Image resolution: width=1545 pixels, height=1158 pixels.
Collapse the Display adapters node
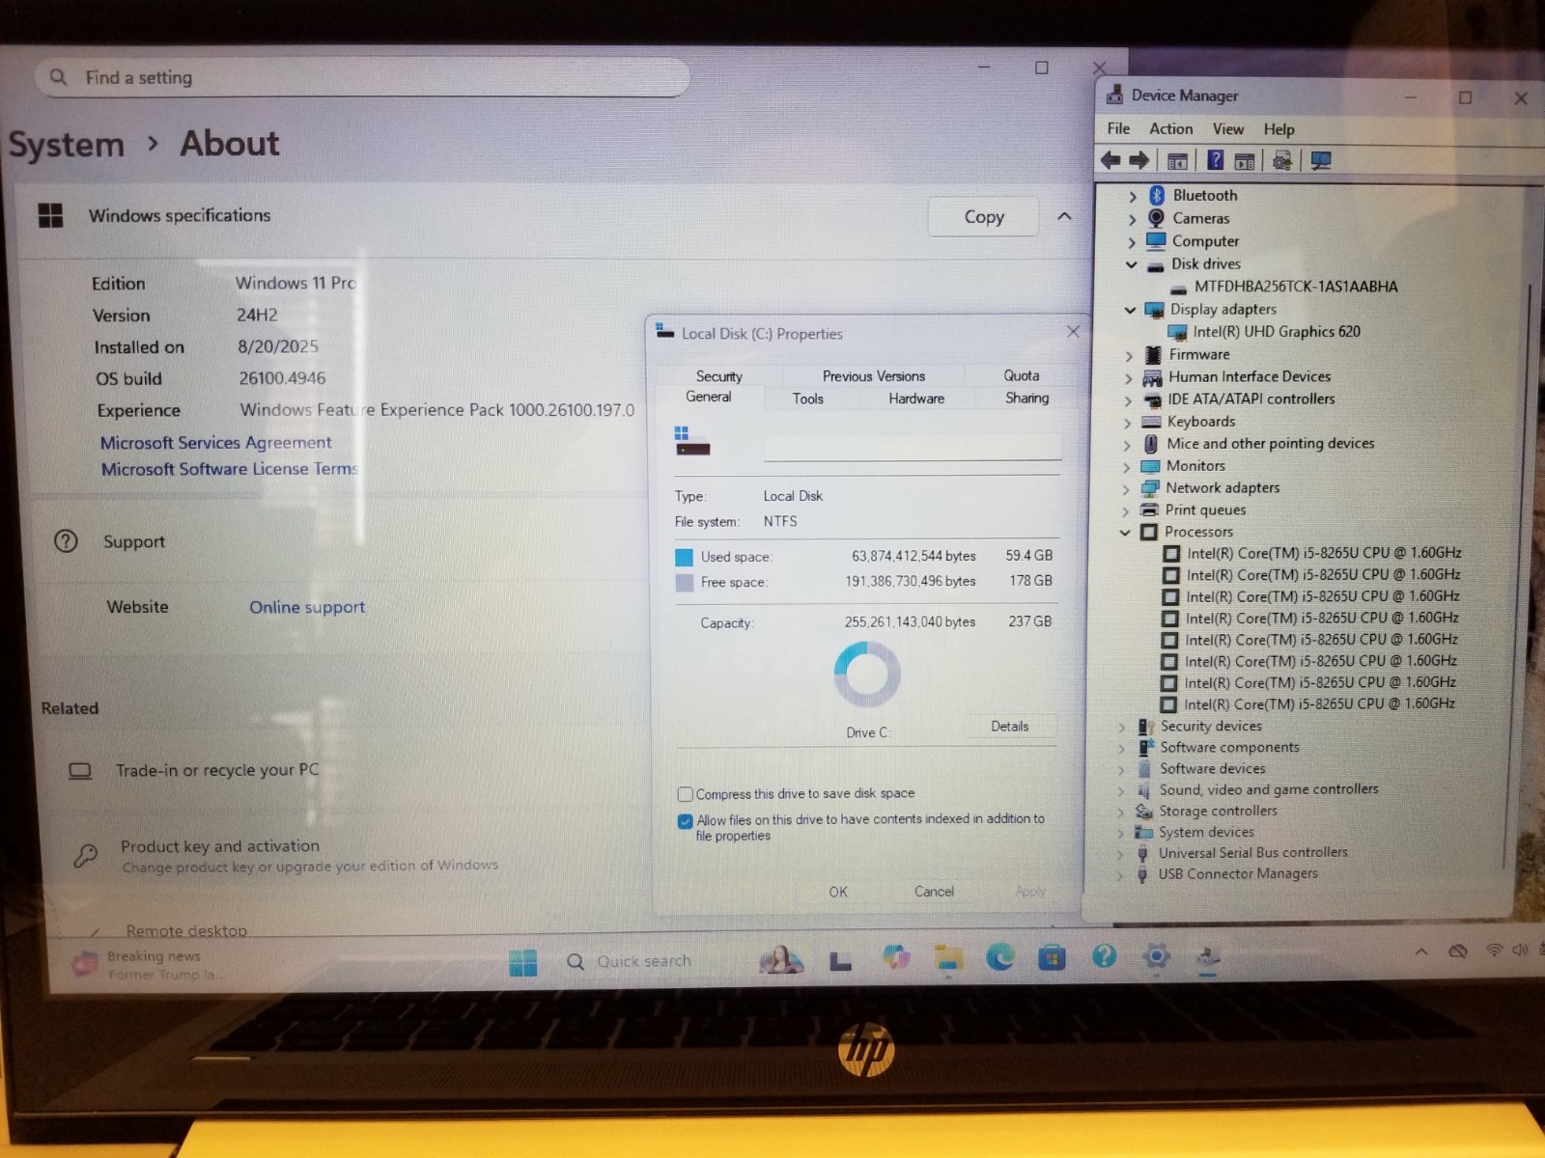(x=1131, y=310)
